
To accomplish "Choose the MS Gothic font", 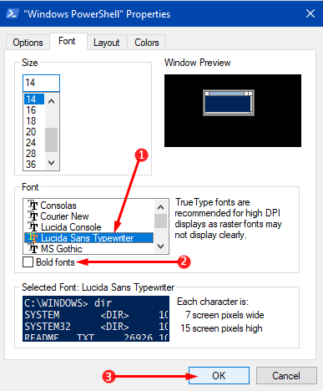I will click(x=88, y=249).
